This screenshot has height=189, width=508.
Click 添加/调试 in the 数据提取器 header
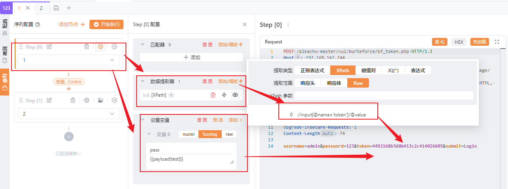(230, 81)
